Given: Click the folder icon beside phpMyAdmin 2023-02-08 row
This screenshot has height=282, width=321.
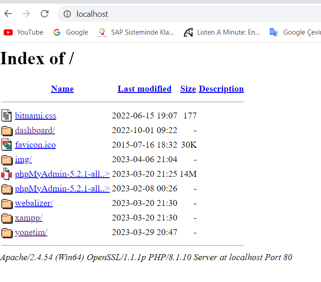Looking at the screenshot, I should pyautogui.click(x=7, y=189).
